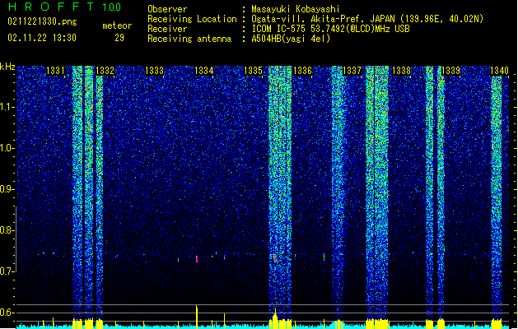Click the 1337 time marker
This screenshot has height=329, width=518.
point(352,70)
